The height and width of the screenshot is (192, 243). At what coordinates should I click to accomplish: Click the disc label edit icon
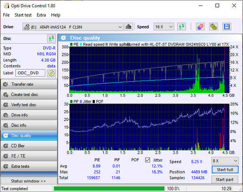pos(51,73)
